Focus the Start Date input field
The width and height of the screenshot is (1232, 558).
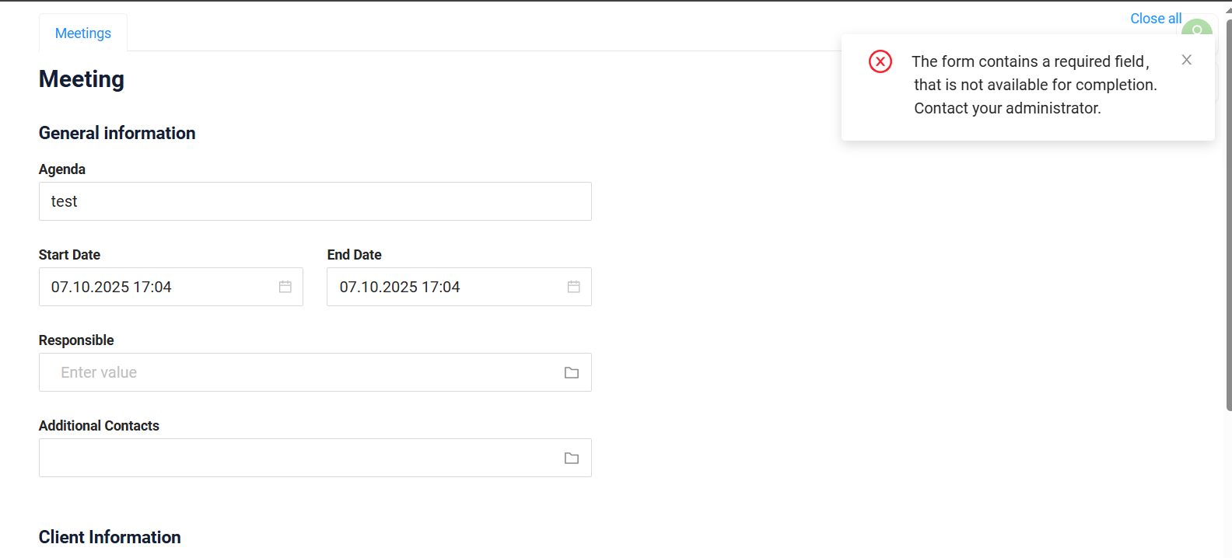[x=156, y=287]
